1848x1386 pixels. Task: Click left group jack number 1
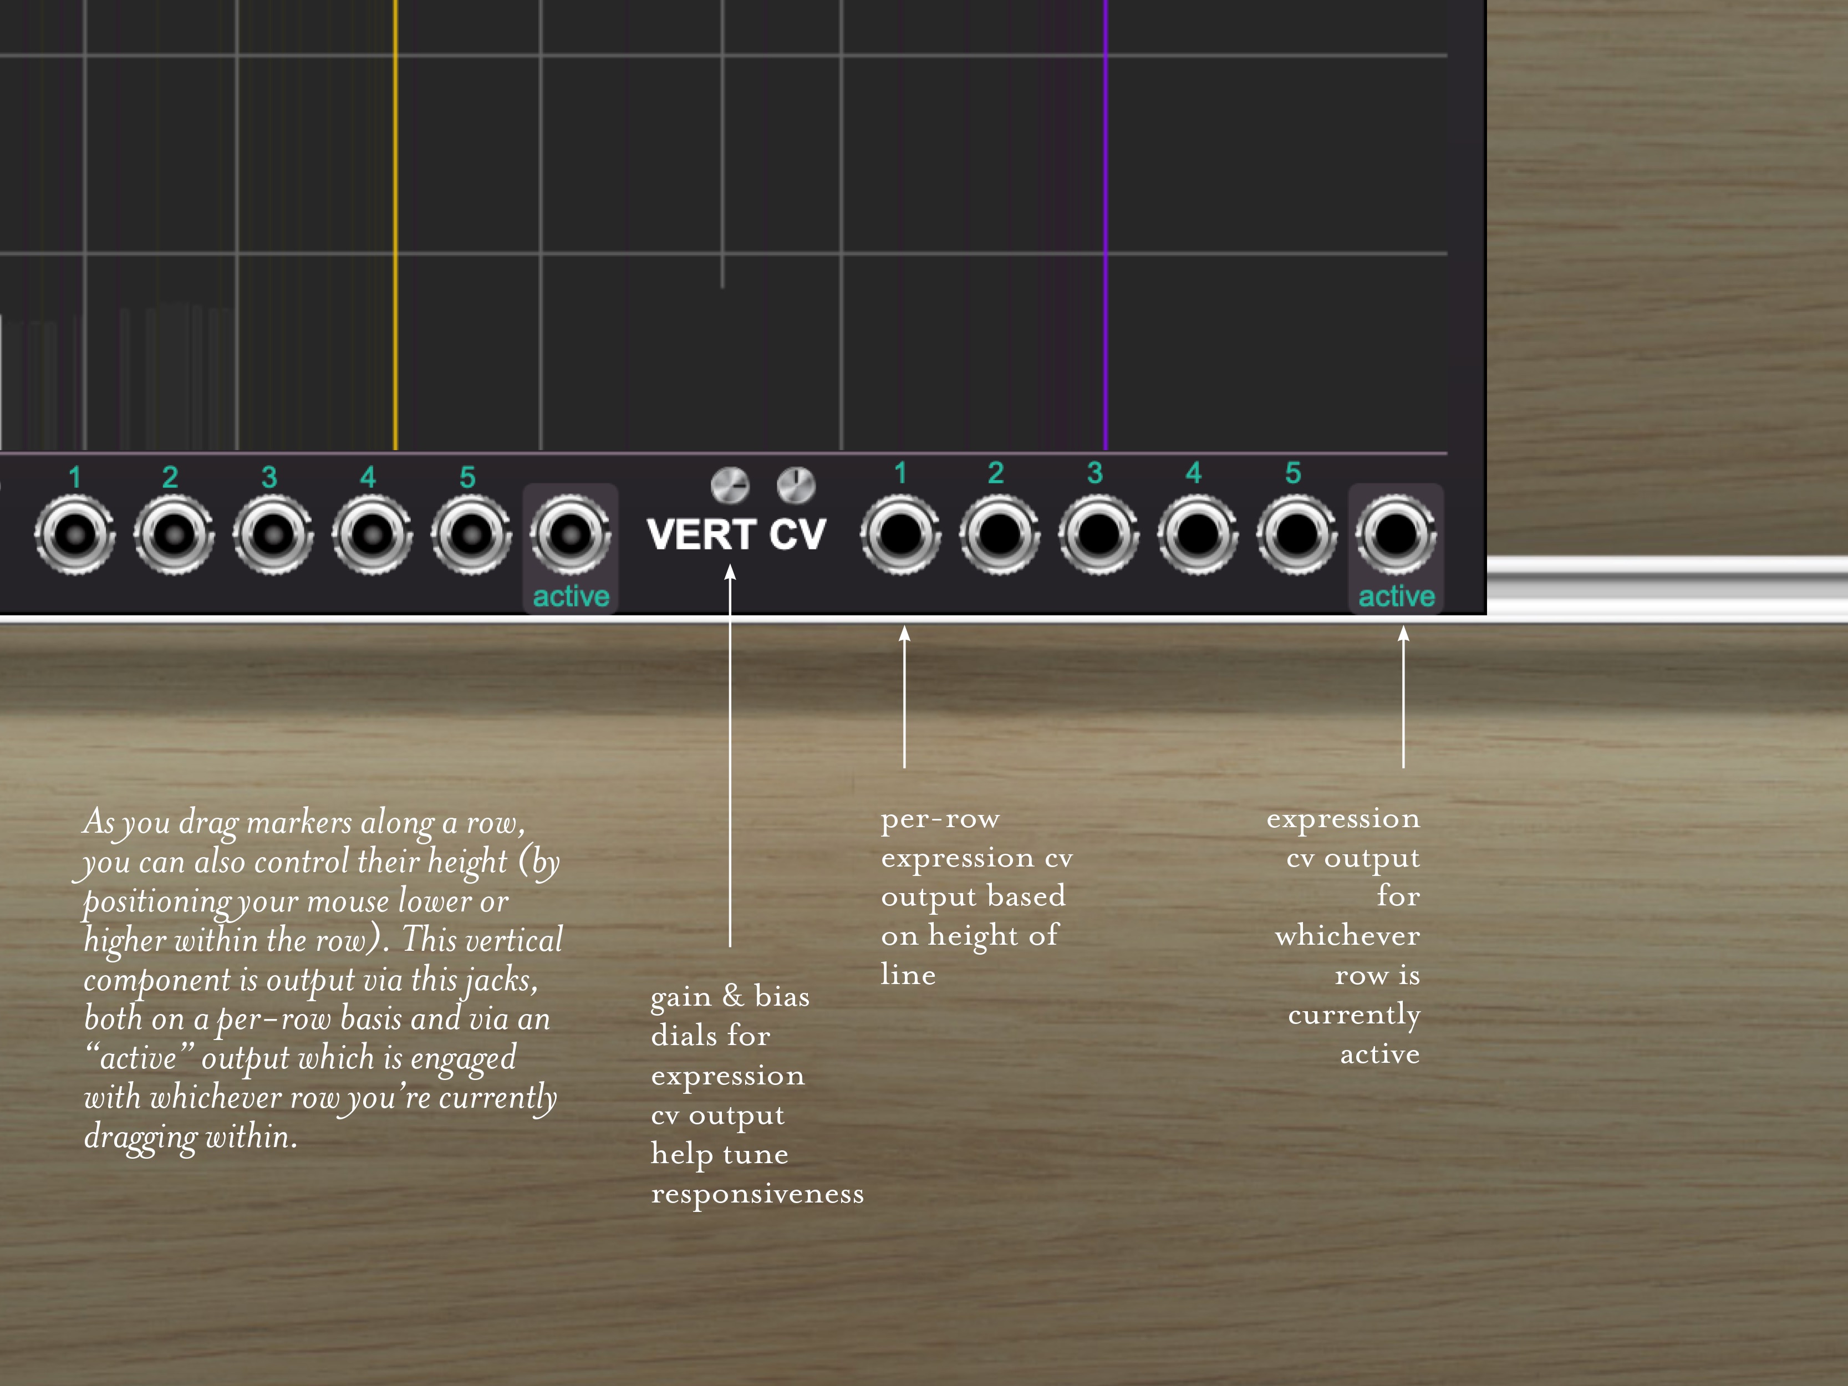[x=75, y=534]
